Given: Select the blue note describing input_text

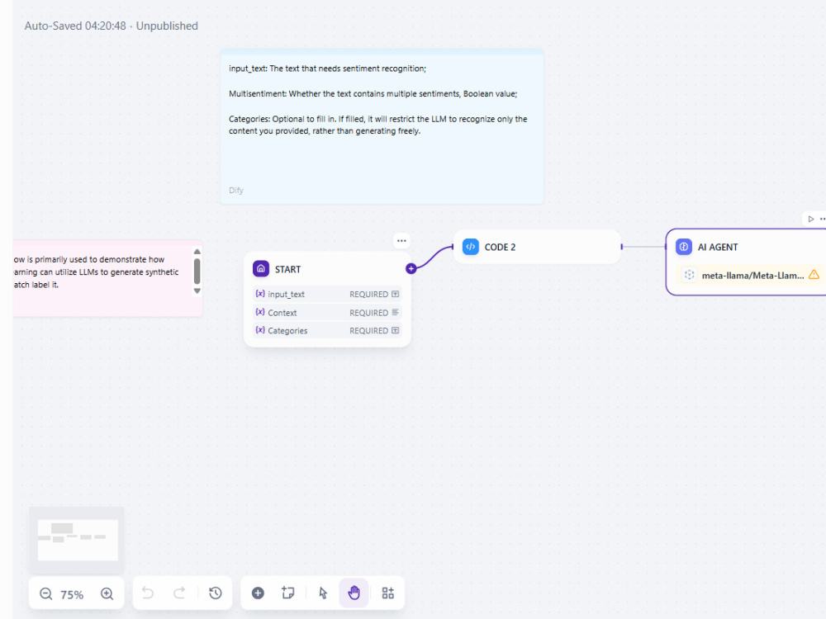Looking at the screenshot, I should coord(382,126).
